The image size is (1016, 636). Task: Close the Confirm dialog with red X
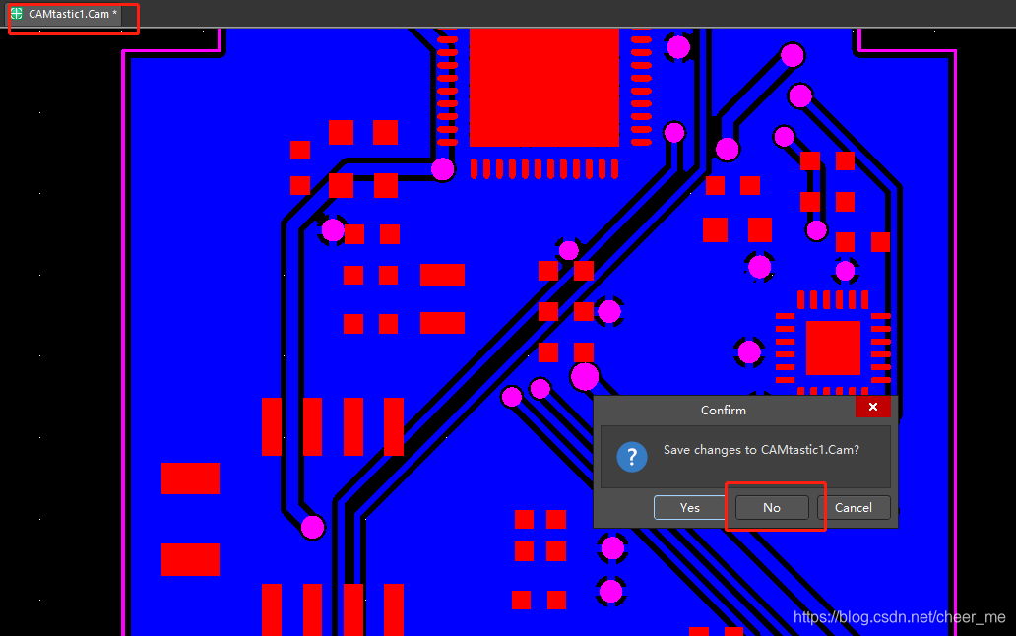(x=872, y=408)
